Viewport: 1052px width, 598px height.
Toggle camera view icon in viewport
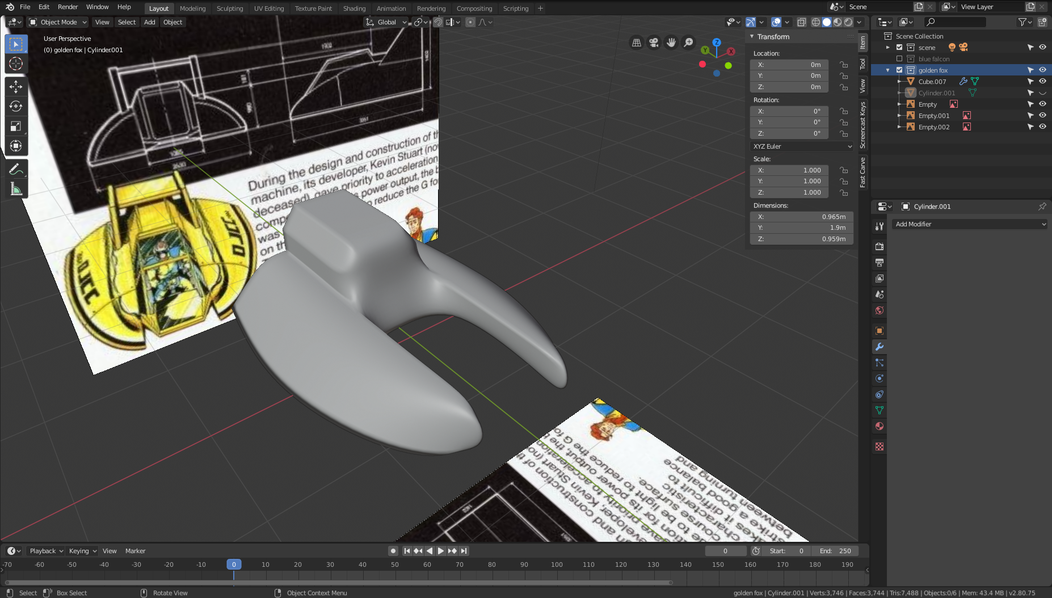click(654, 43)
